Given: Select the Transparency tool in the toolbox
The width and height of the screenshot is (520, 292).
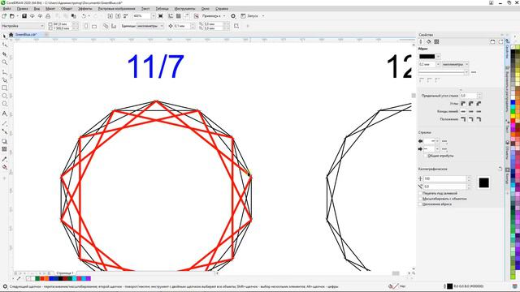Looking at the screenshot, I should [4, 149].
